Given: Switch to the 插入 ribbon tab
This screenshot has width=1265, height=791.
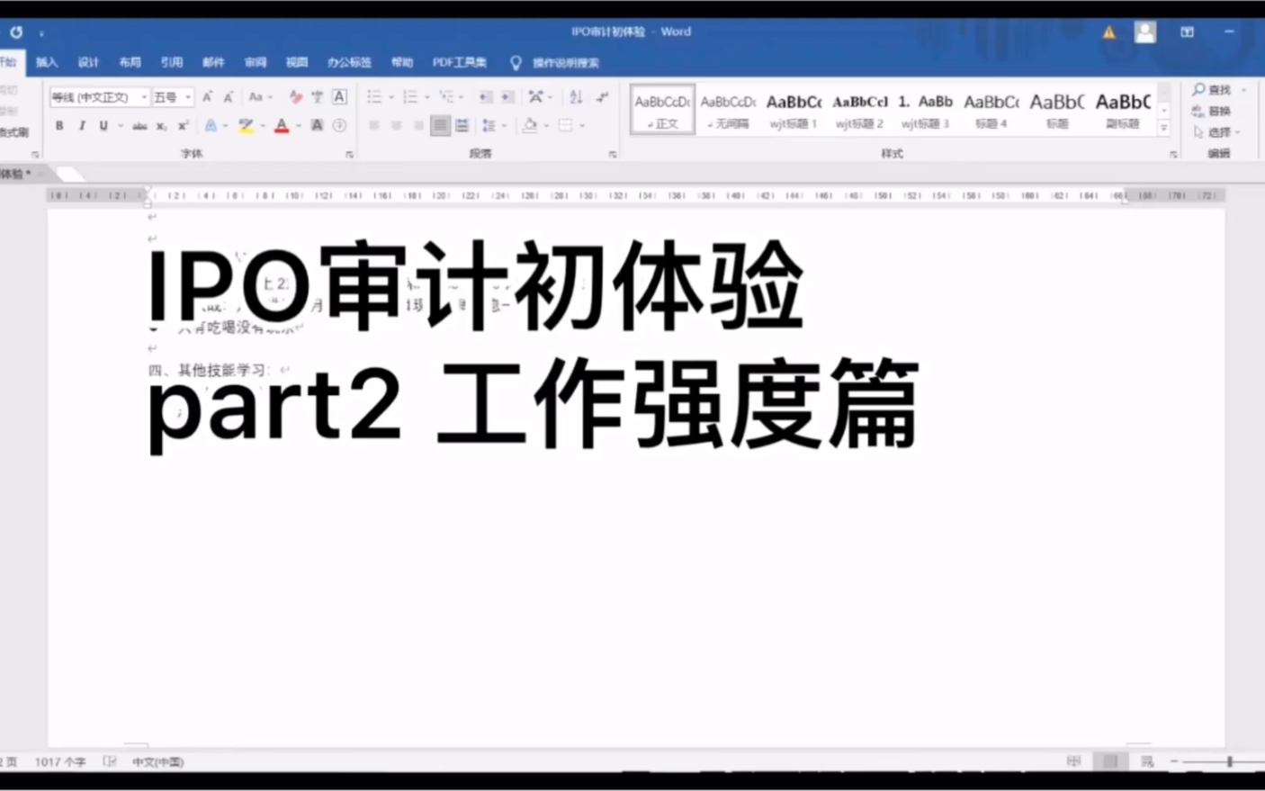Looking at the screenshot, I should 46,62.
